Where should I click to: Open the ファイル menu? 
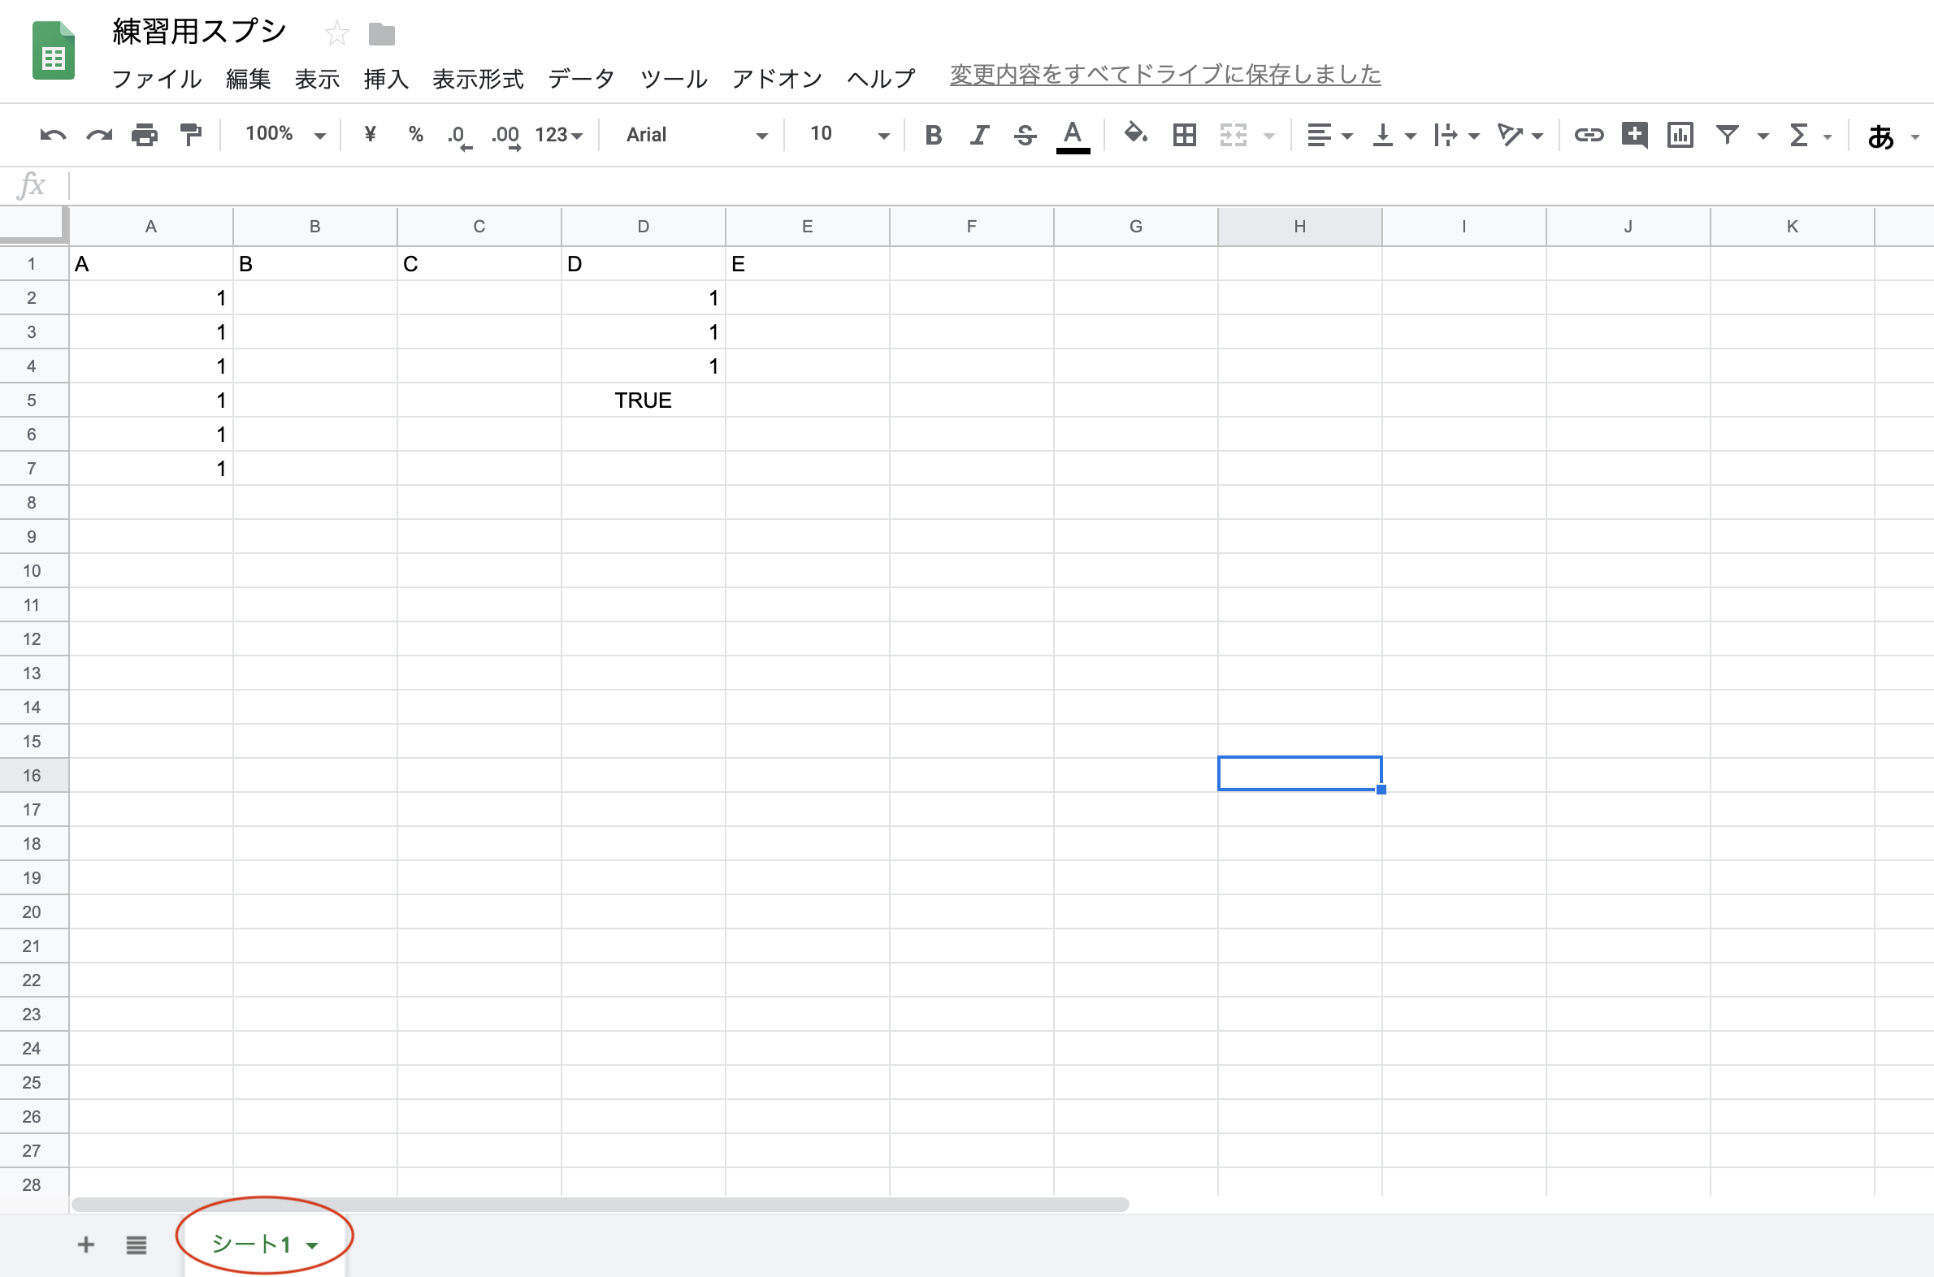pos(156,78)
